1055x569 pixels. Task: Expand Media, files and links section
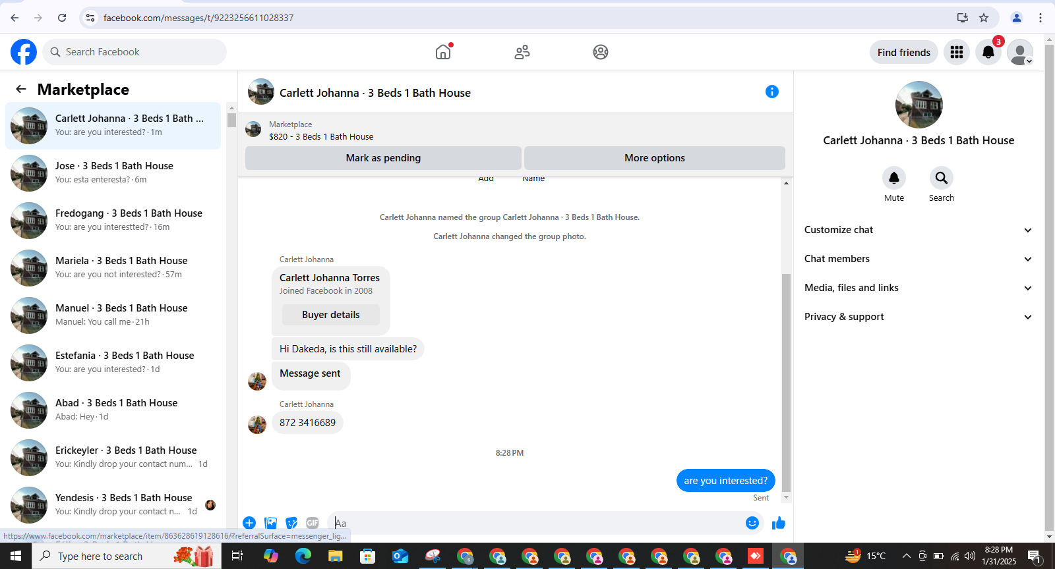(918, 288)
